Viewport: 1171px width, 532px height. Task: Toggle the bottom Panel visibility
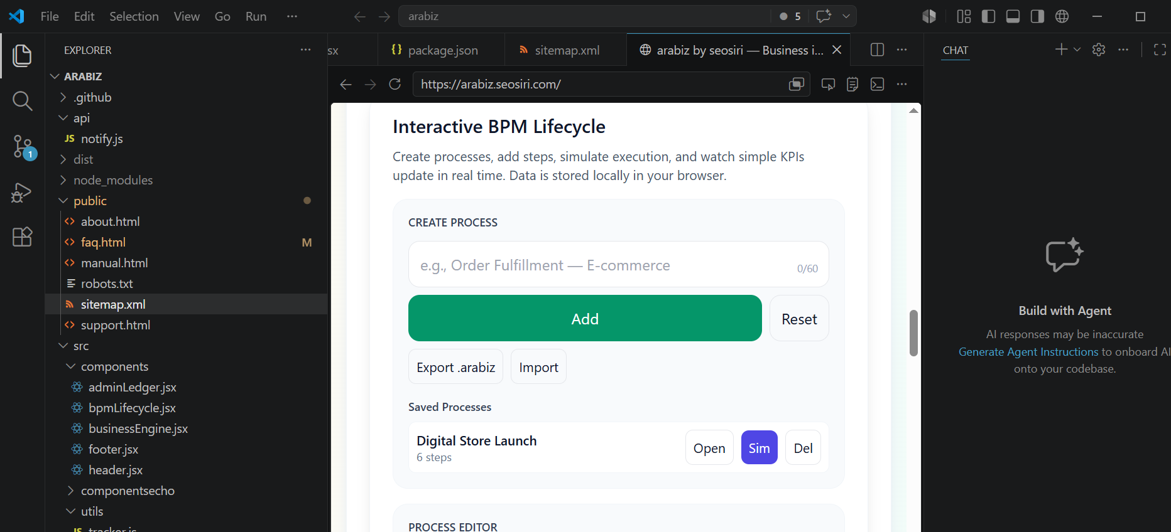pyautogui.click(x=1013, y=16)
